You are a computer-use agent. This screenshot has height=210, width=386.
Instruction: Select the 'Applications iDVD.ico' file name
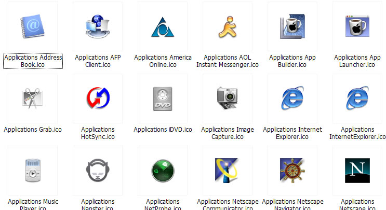click(x=163, y=130)
